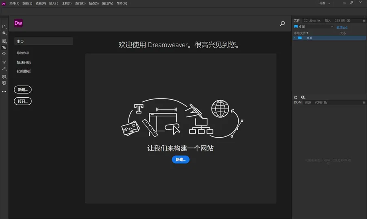Switch to the CSS 设计器 tab
Image resolution: width=367 pixels, height=219 pixels.
pos(342,20)
